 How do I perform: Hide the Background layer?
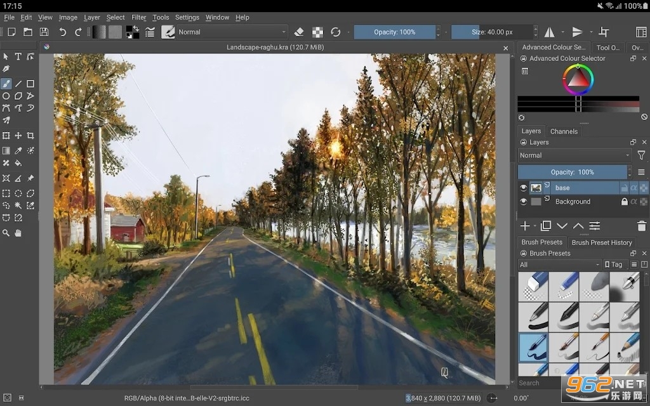point(523,201)
